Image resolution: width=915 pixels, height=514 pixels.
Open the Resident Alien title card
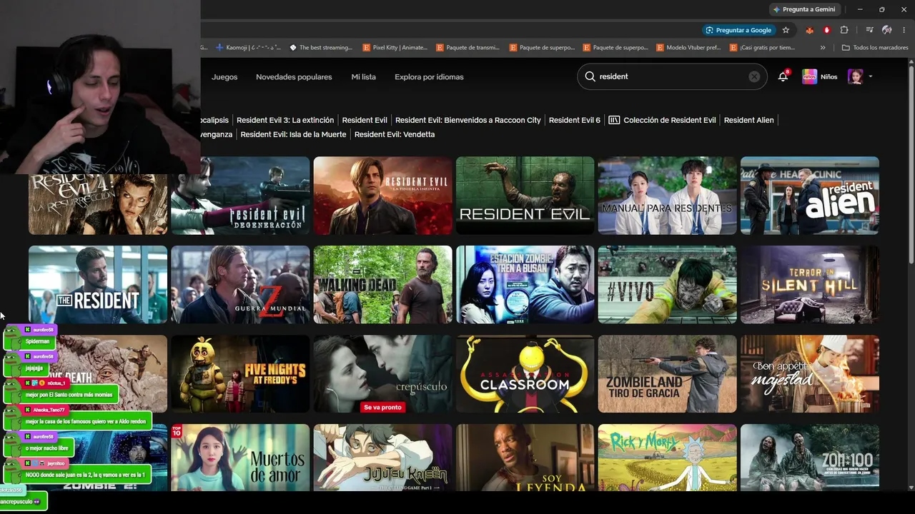click(810, 196)
